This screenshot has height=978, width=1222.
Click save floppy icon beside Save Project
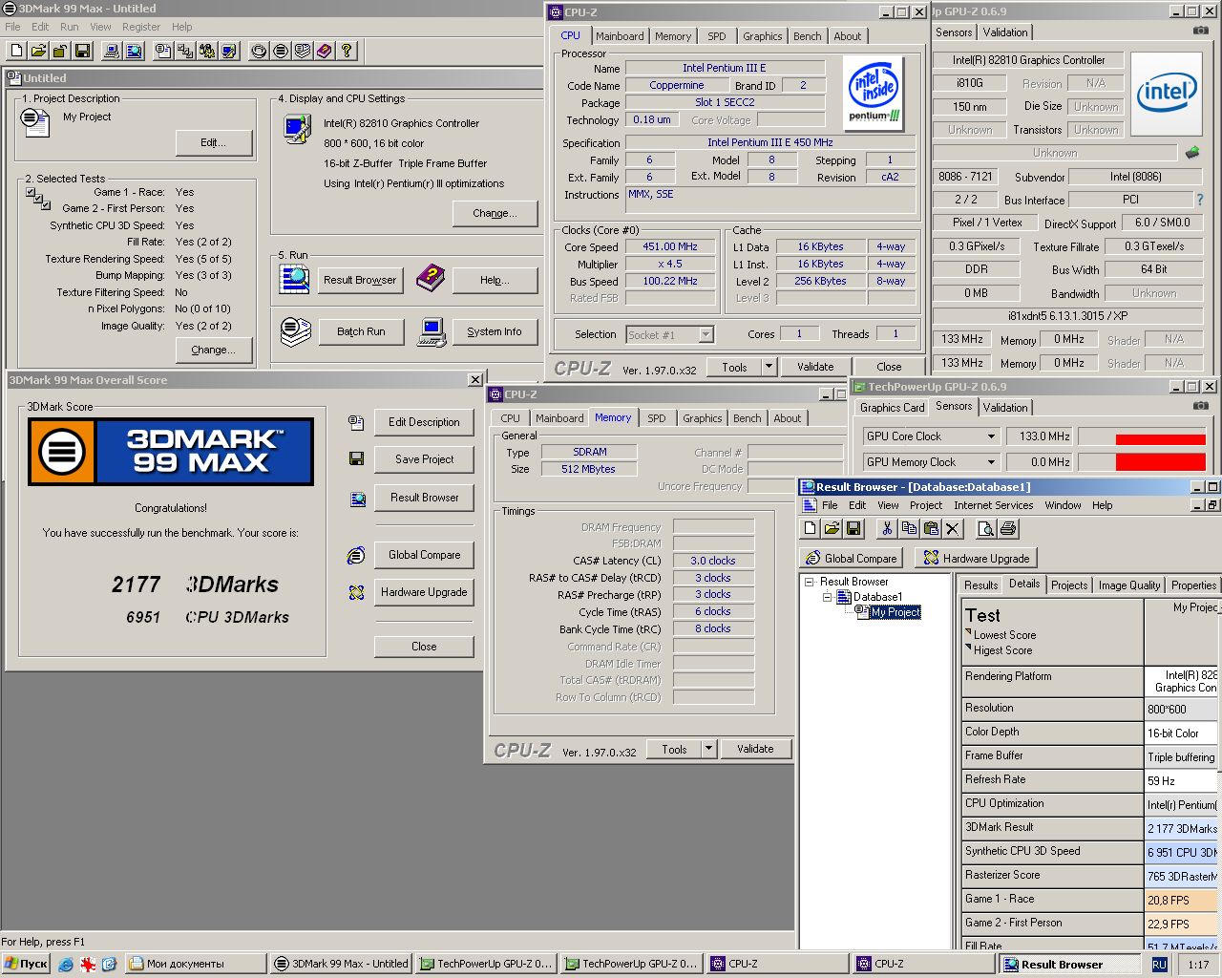pyautogui.click(x=356, y=459)
